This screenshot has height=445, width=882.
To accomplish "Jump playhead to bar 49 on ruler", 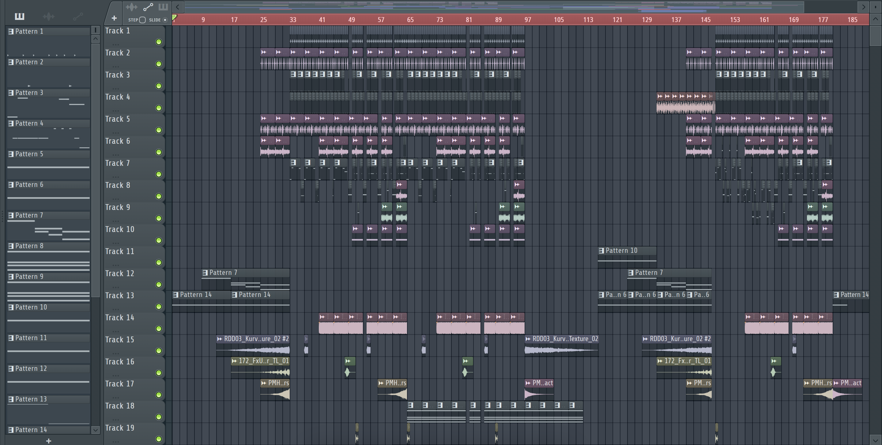I will pos(352,20).
